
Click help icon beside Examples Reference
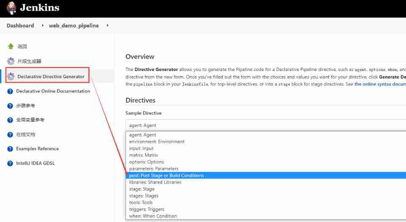pyautogui.click(x=10, y=149)
